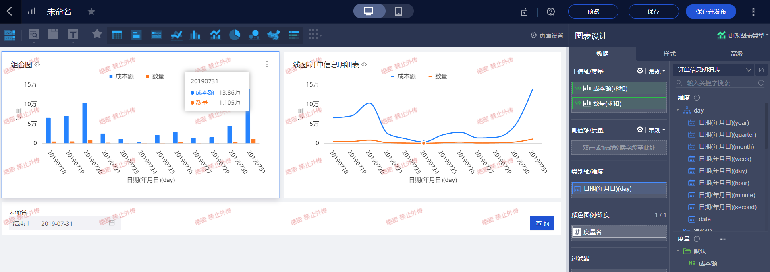Click the 输入关键字搜索 field search box

coord(717,83)
